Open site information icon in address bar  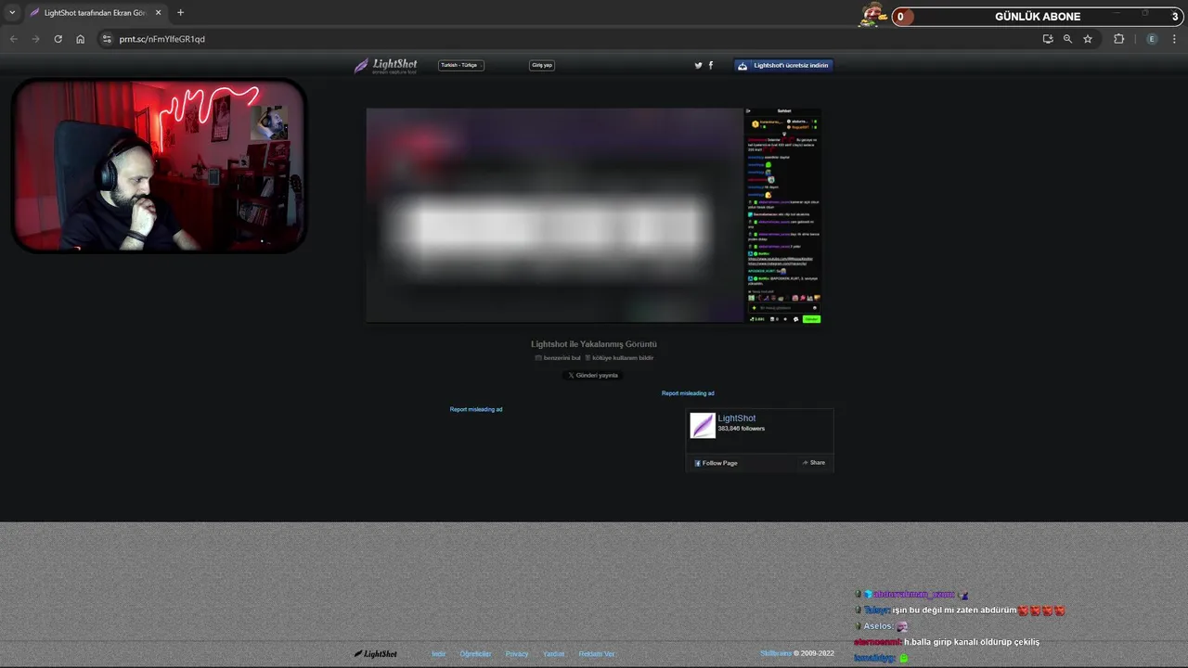[x=107, y=39]
